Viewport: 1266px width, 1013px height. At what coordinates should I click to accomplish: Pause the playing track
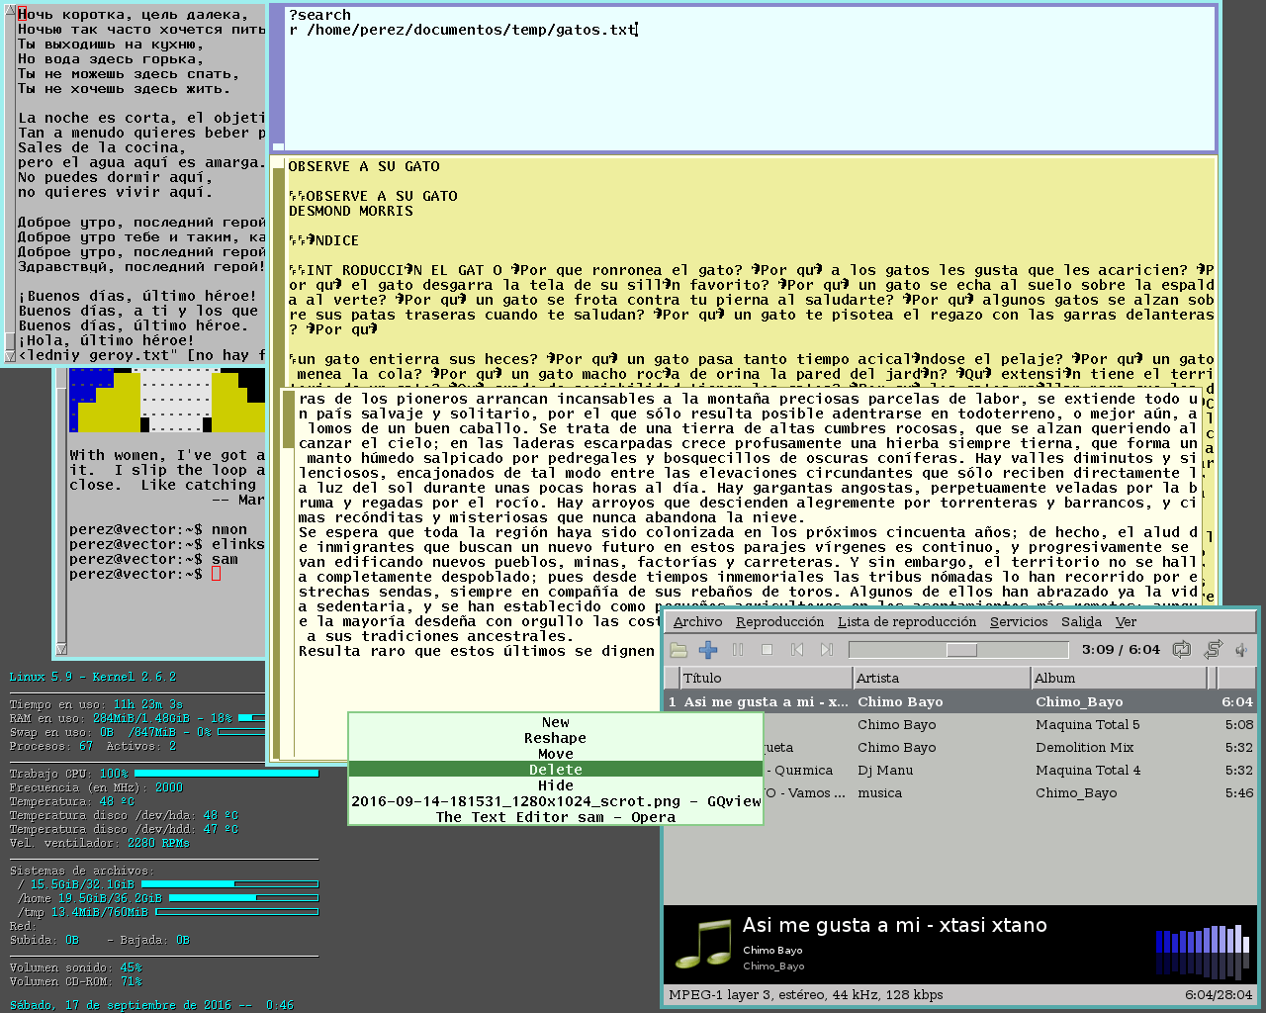[738, 650]
